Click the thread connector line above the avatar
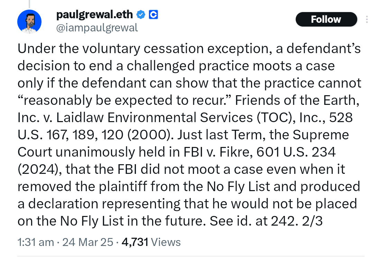Viewport: 378px width, 257px height. pyautogui.click(x=30, y=3)
